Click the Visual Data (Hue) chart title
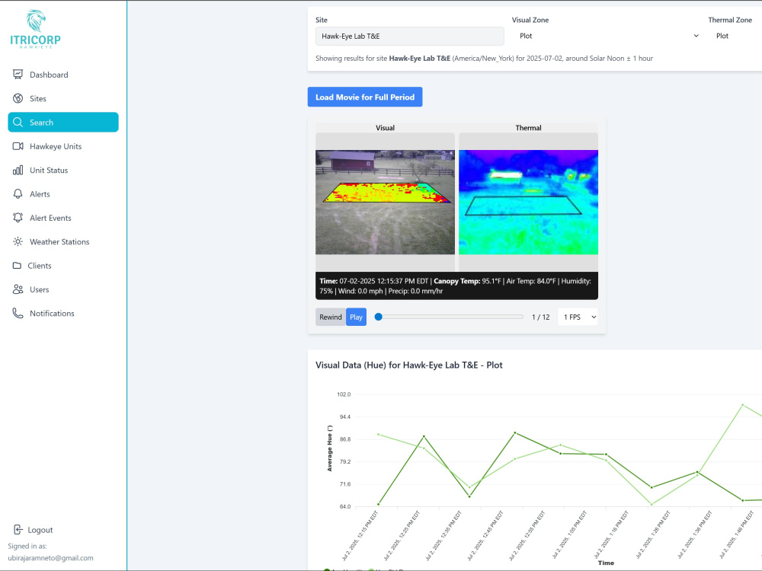Image resolution: width=762 pixels, height=571 pixels. coord(408,365)
